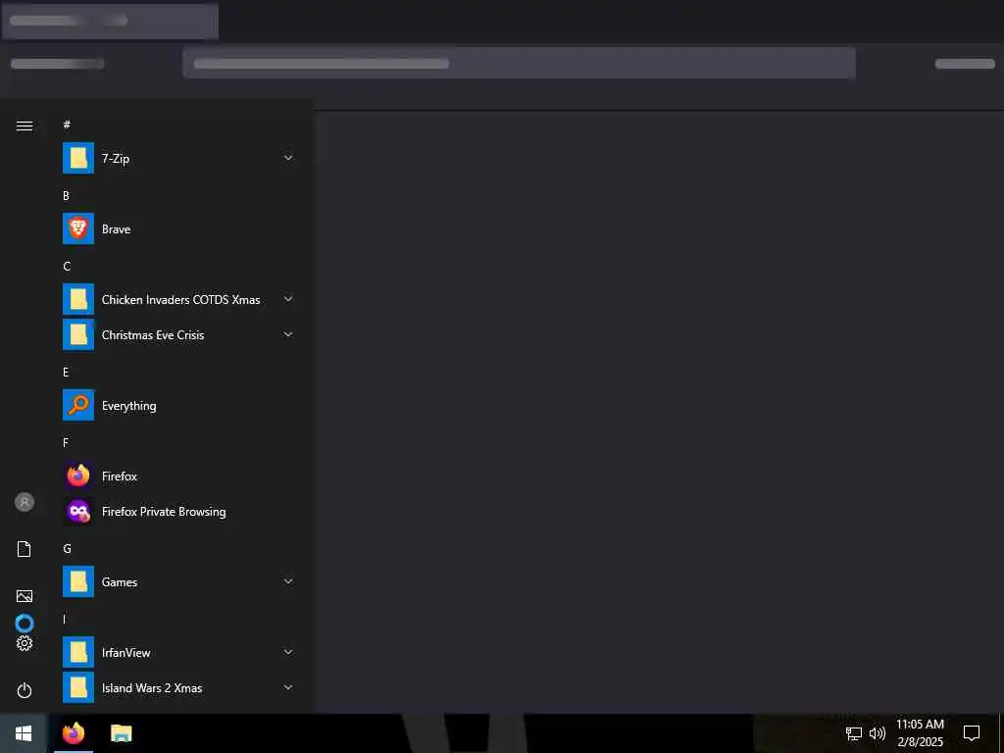Image resolution: width=1004 pixels, height=753 pixels.
Task: Open the user account icon in Start sidebar
Action: (25, 502)
